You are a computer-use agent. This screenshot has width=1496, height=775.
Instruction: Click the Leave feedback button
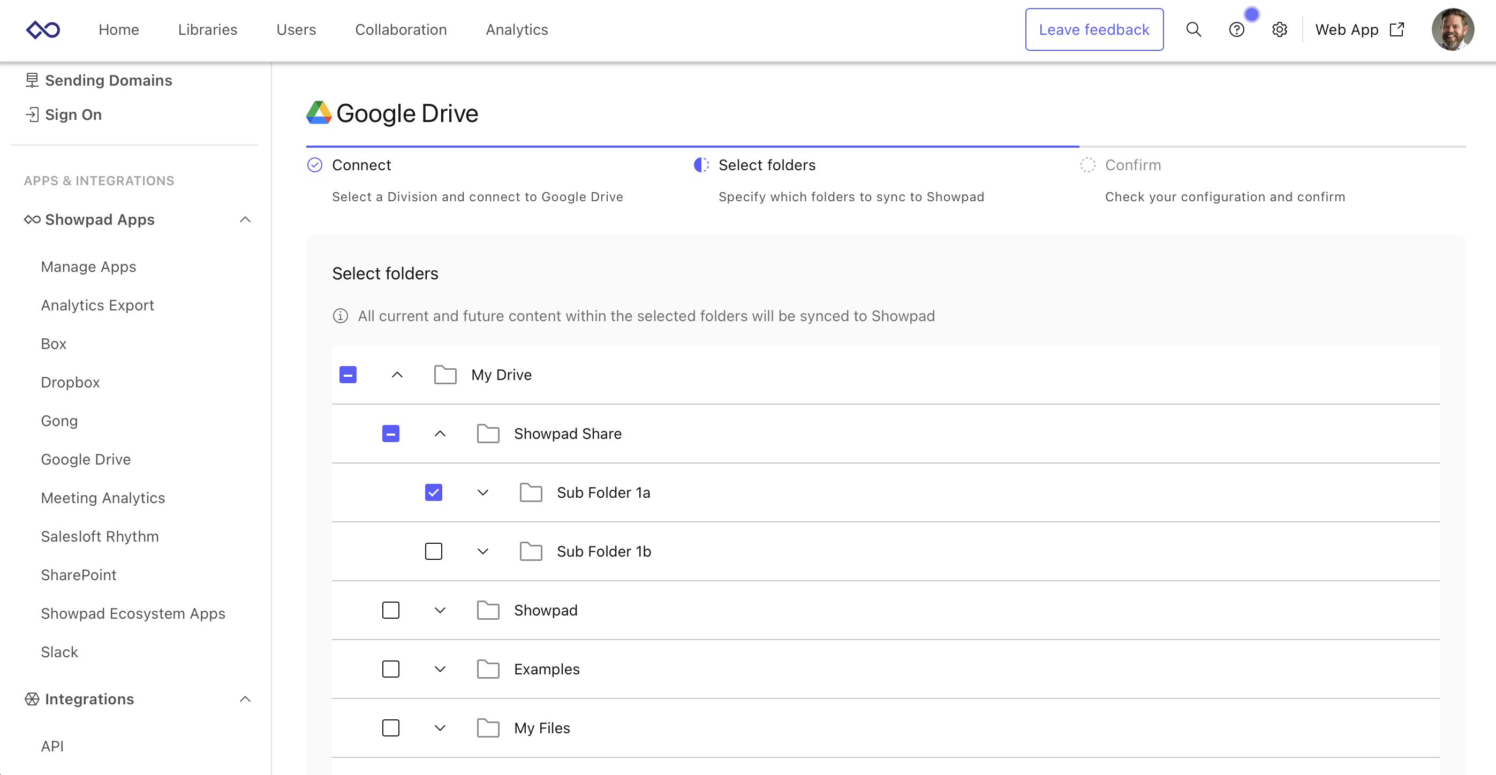[1093, 29]
